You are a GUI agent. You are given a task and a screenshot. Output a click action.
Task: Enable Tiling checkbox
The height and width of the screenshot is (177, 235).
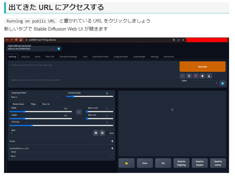pyautogui.click(x=28, y=104)
